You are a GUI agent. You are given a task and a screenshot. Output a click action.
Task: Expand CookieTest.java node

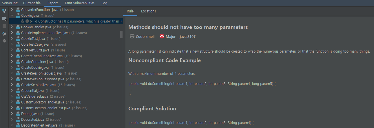pyautogui.click(x=12, y=38)
